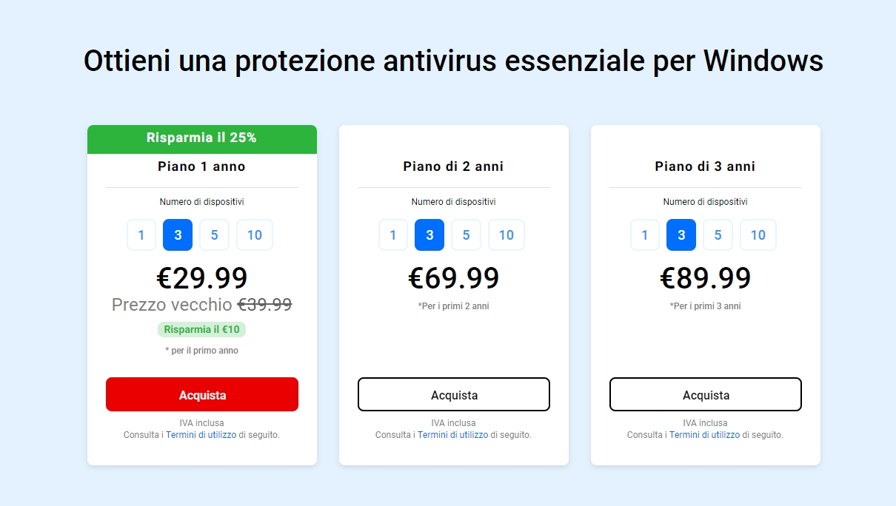Select 5 devices in 3-year plan
Viewport: 896px width, 506px height.
click(x=718, y=235)
